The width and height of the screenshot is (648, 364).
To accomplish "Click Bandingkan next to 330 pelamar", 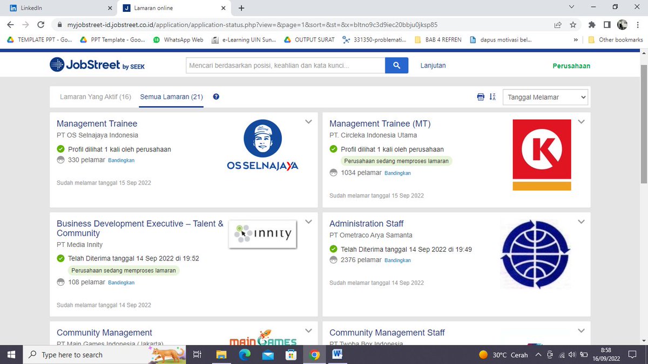I will point(122,160).
